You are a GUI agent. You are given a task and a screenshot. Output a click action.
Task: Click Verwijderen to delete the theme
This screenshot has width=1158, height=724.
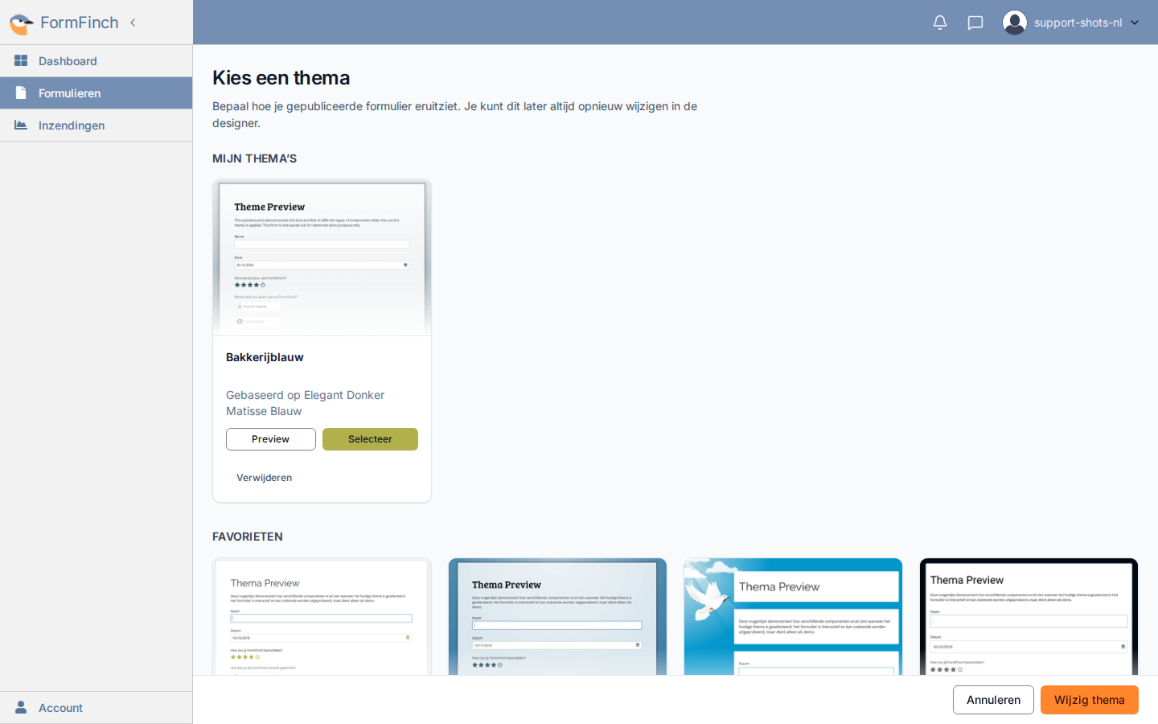click(264, 478)
